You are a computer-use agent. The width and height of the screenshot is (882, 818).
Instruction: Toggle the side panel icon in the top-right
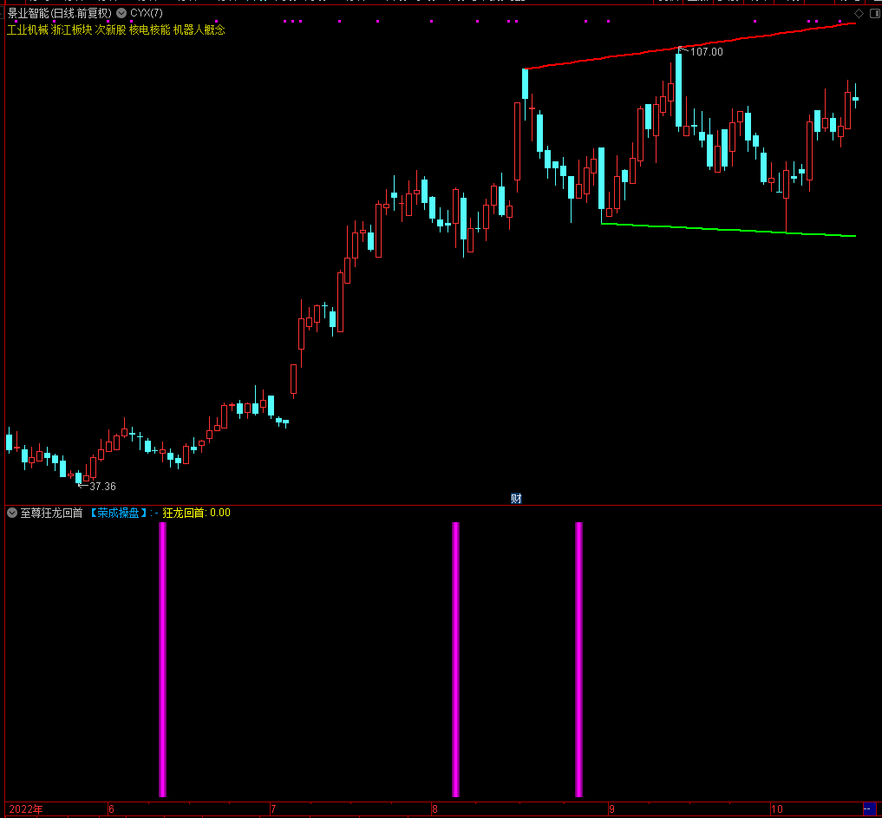click(875, 14)
